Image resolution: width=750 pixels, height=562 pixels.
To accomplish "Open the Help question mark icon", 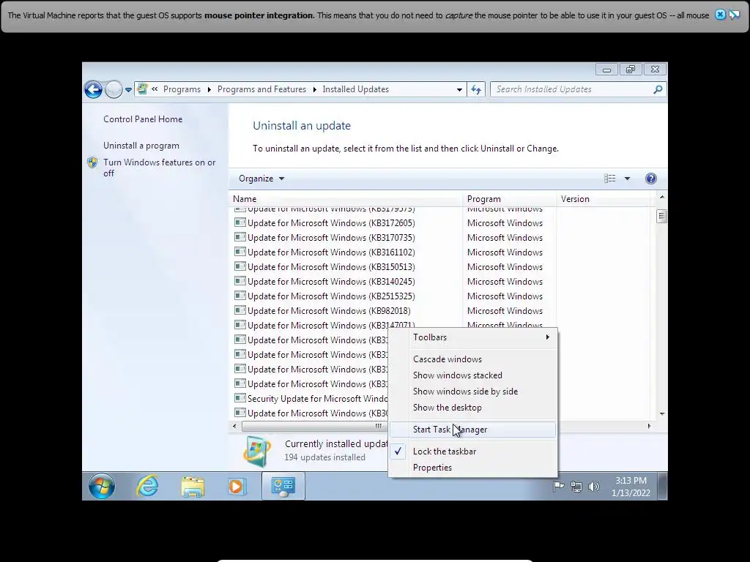I will (x=651, y=179).
